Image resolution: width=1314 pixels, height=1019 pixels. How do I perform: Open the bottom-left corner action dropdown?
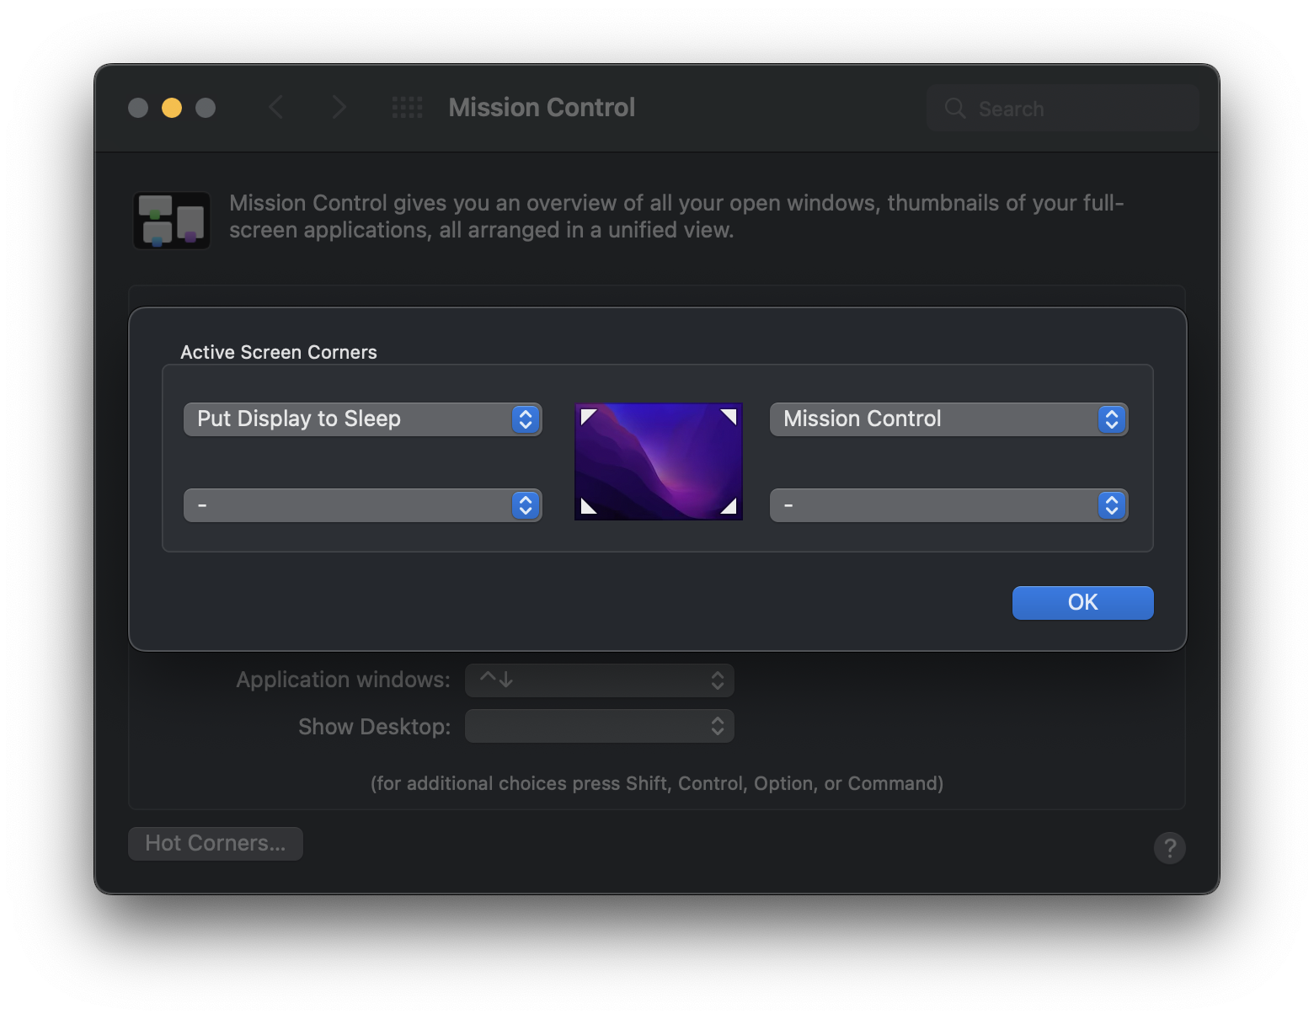click(x=362, y=505)
